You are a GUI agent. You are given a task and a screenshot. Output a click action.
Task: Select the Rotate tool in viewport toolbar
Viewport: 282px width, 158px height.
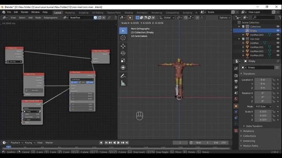[x=123, y=53]
